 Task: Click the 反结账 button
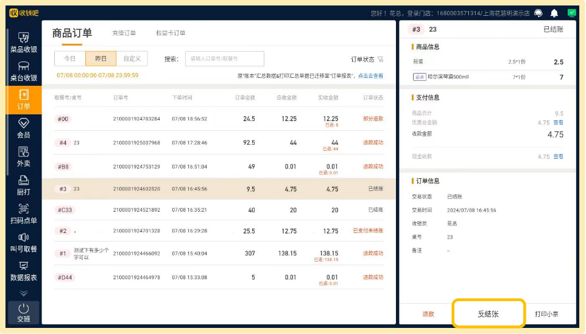[488, 314]
